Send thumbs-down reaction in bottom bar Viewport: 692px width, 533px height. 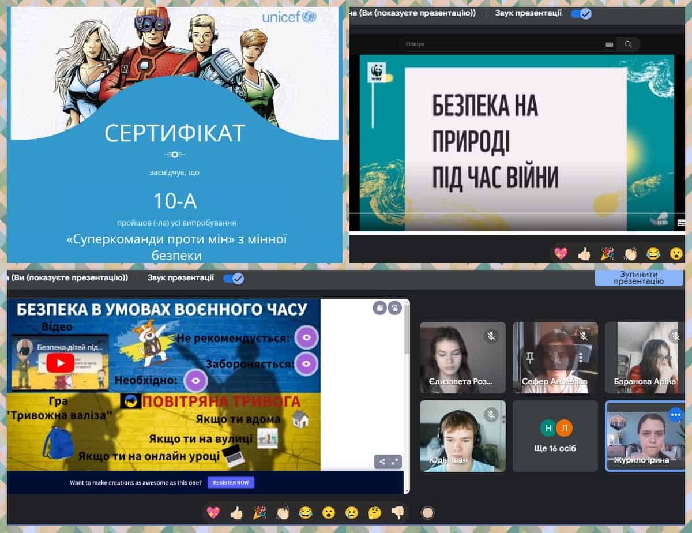[398, 512]
